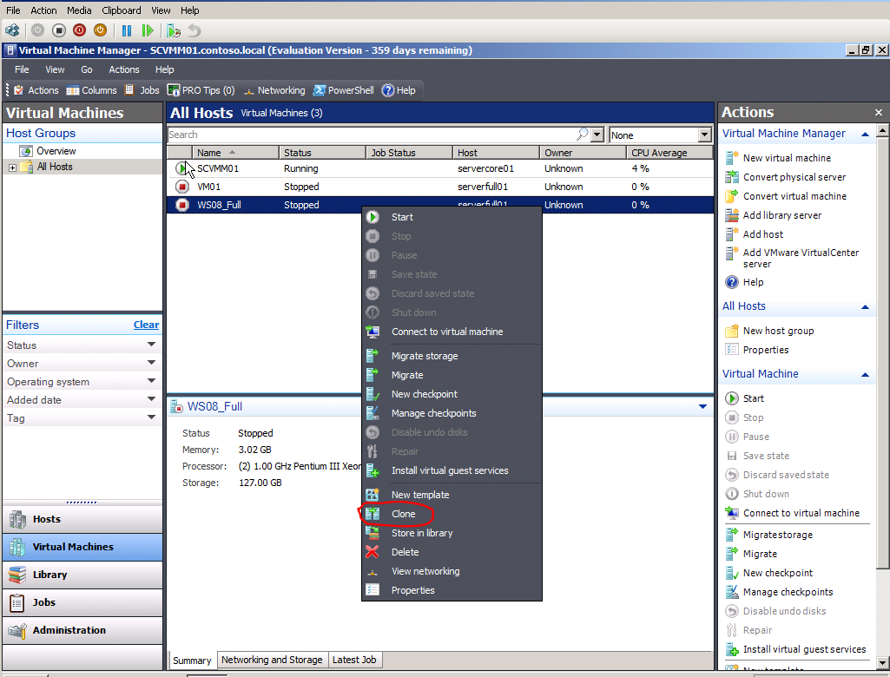Close the Actions pane

click(x=878, y=112)
